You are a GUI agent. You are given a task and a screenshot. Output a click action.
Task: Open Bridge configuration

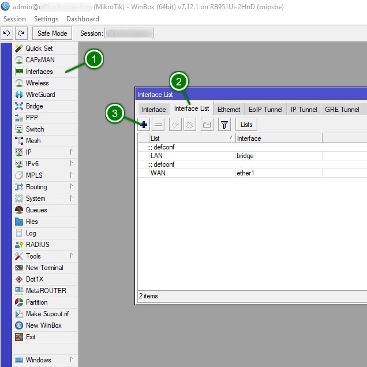[x=46, y=106]
